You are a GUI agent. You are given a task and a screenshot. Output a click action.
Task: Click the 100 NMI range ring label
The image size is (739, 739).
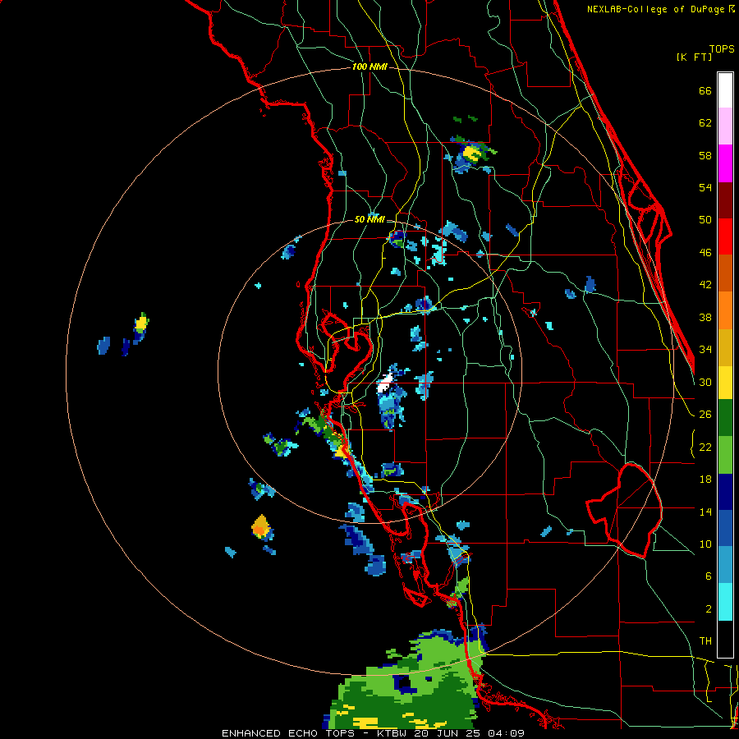click(369, 67)
